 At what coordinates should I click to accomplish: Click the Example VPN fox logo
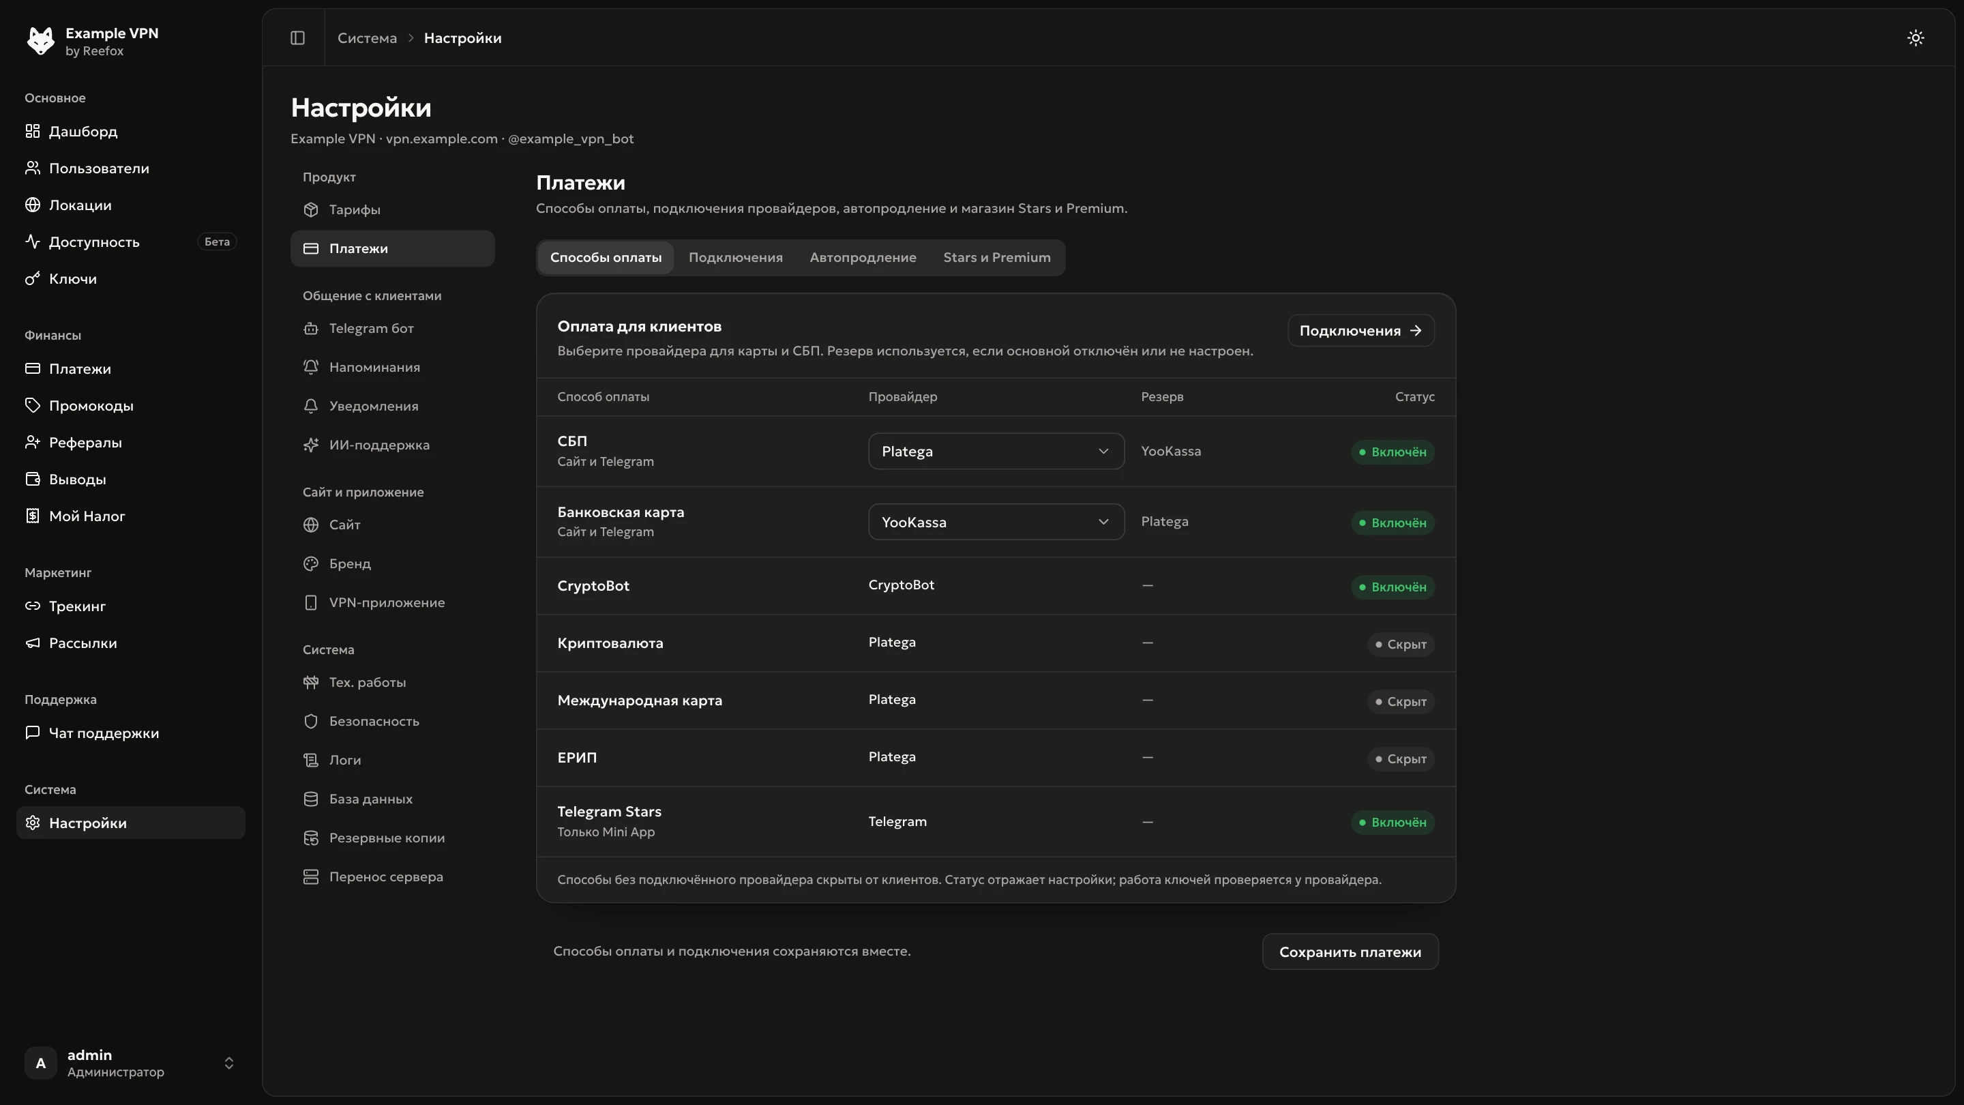coord(40,40)
